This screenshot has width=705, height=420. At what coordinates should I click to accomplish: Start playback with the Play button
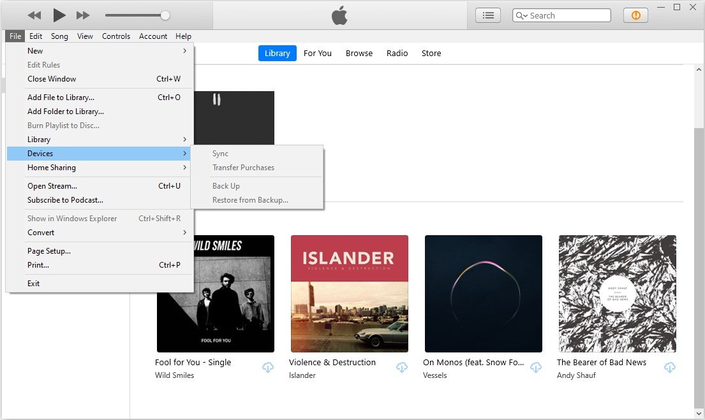click(x=59, y=15)
